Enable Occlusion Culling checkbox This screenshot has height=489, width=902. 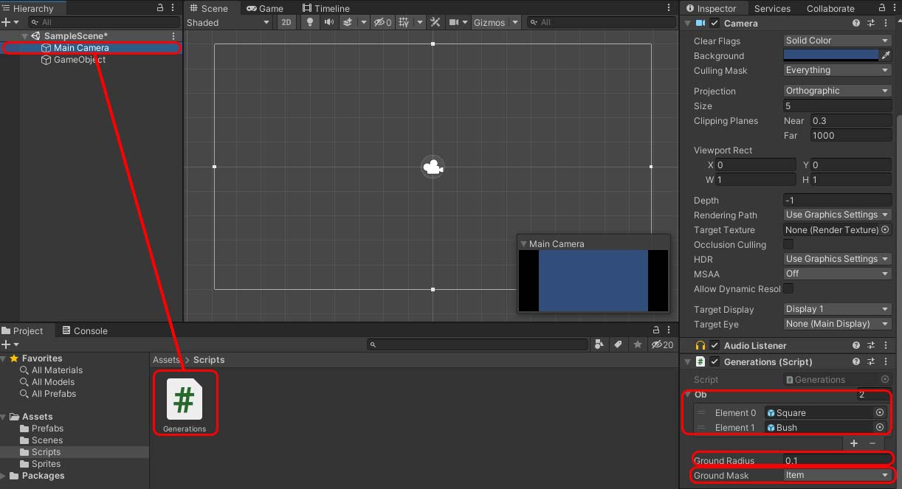coord(788,244)
